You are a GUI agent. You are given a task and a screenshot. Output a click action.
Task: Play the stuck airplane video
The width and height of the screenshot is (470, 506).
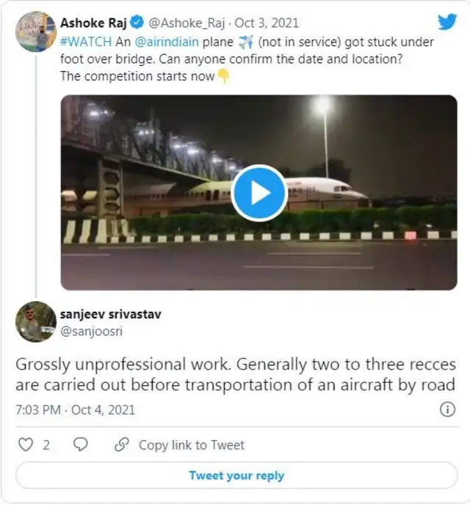point(258,193)
